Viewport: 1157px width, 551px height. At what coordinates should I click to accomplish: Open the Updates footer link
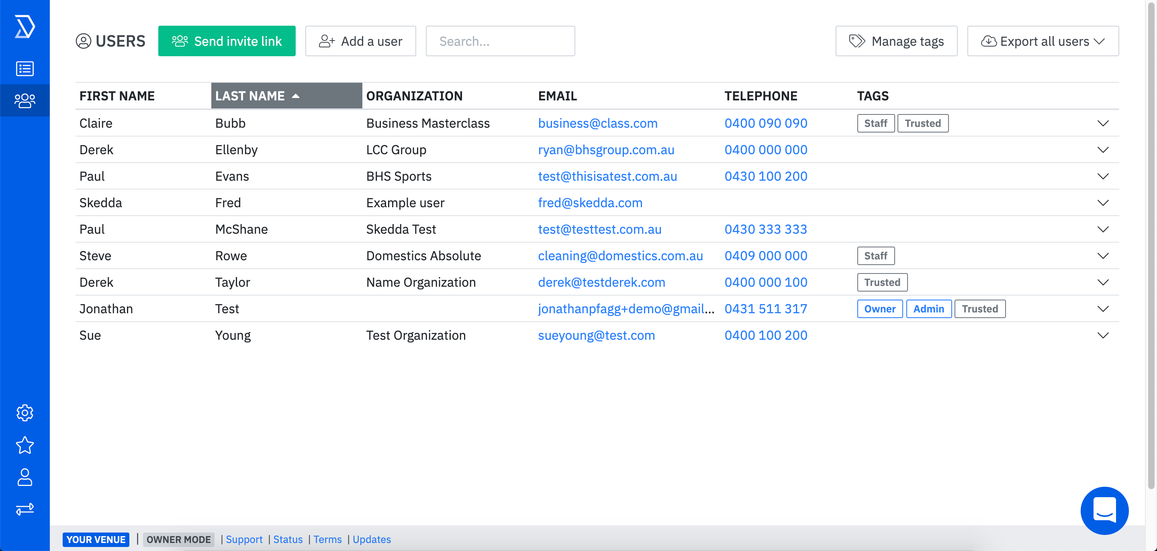pos(372,539)
